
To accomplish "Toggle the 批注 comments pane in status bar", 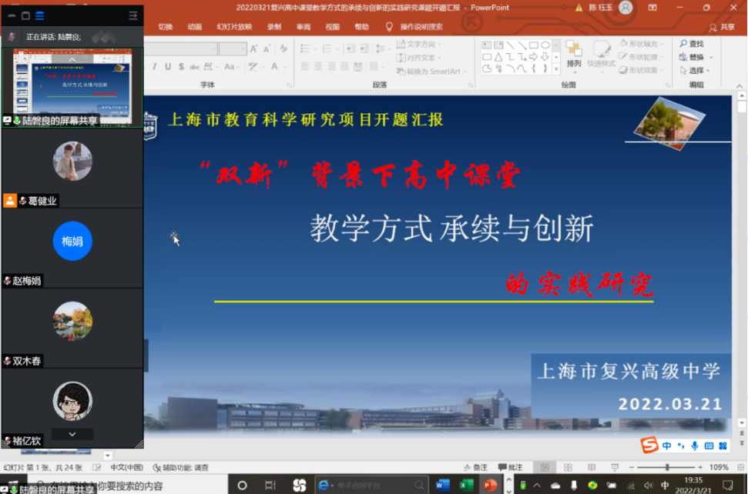I will pos(511,467).
